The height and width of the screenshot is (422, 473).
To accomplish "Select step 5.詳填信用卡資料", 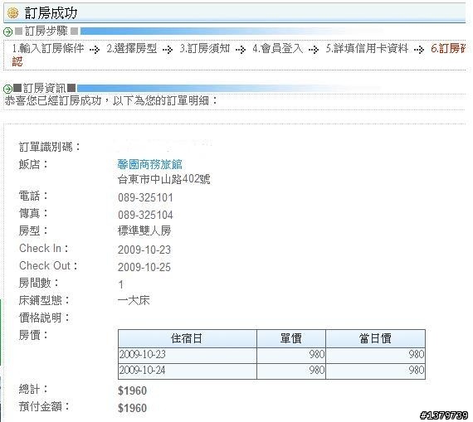I will [367, 48].
